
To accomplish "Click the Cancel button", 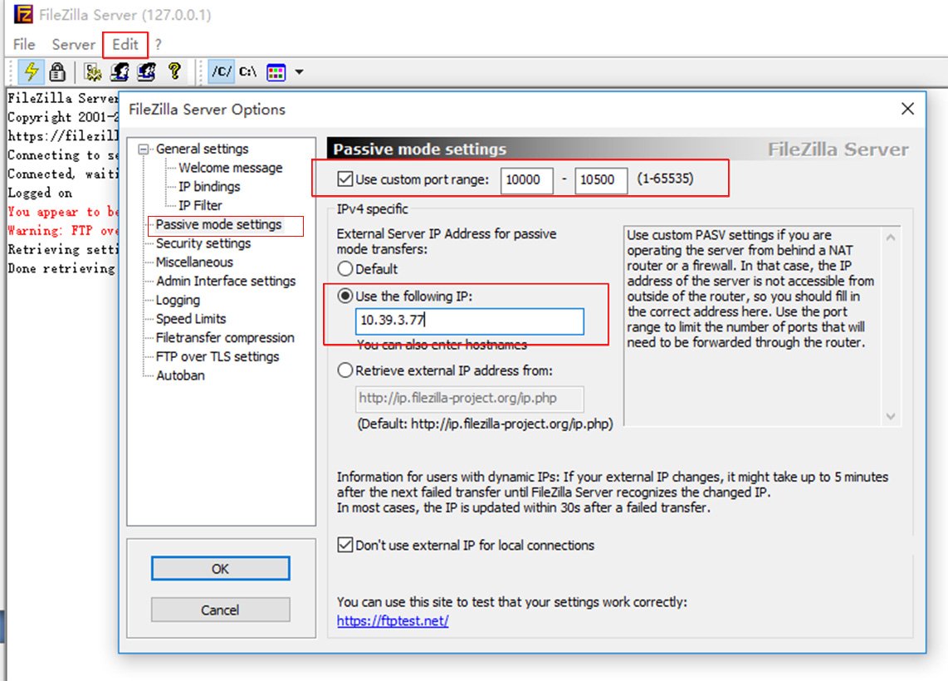I will 221,610.
